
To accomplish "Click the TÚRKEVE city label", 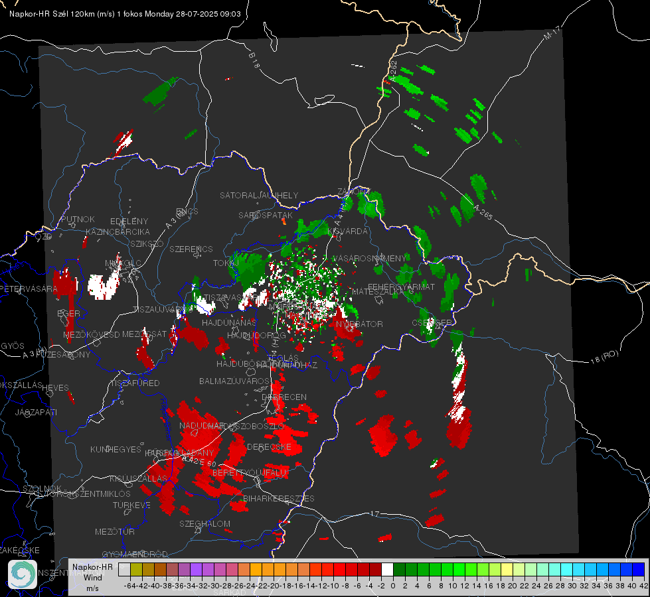I will pos(132,505).
